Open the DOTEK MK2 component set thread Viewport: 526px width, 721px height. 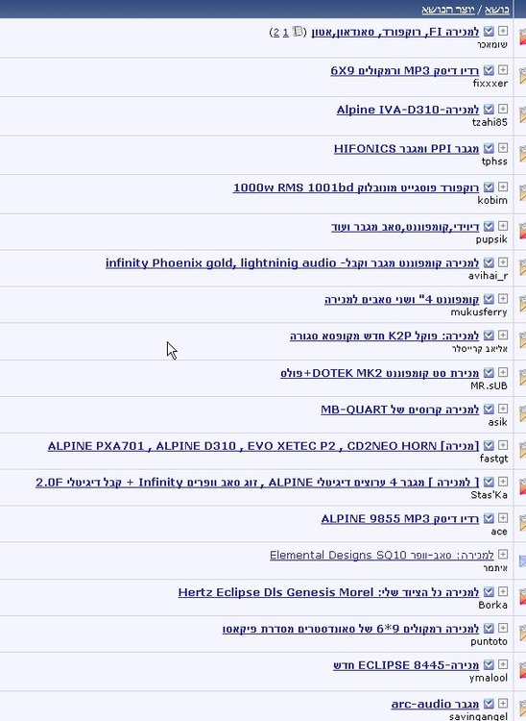(379, 373)
